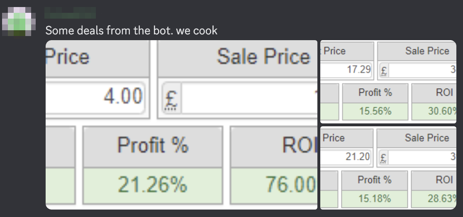463x217 pixels.
Task: Open the top-right thumbnail showing 17.29
Action: pyautogui.click(x=388, y=82)
